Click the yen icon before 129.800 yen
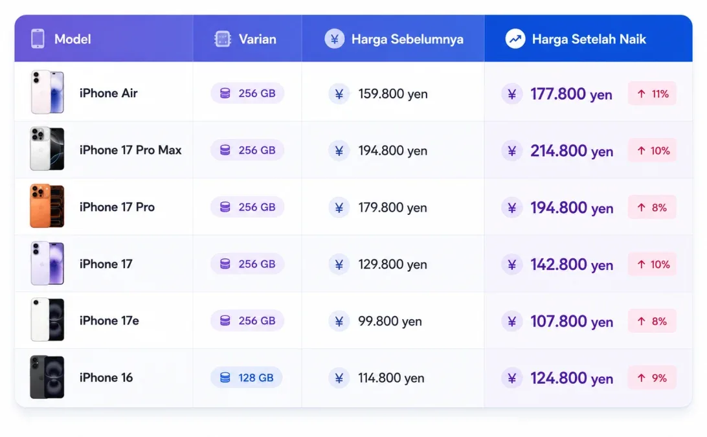 point(339,264)
